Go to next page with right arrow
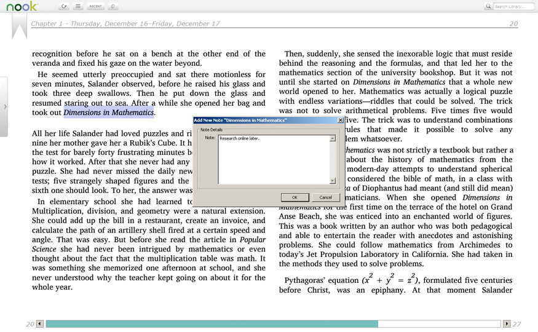The height and width of the screenshot is (332, 538). [x=507, y=324]
